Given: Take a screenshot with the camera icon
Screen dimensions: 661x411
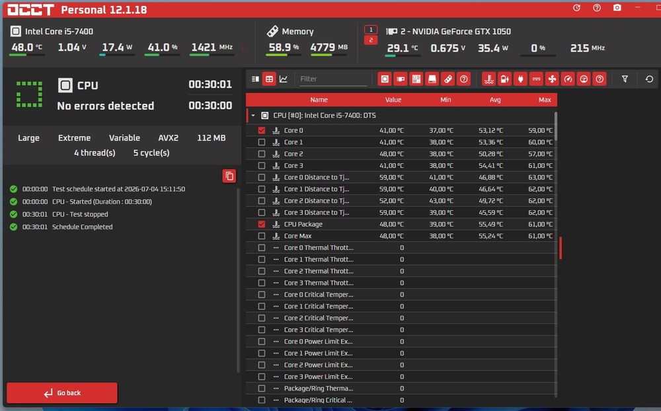Looking at the screenshot, I should (x=617, y=7).
